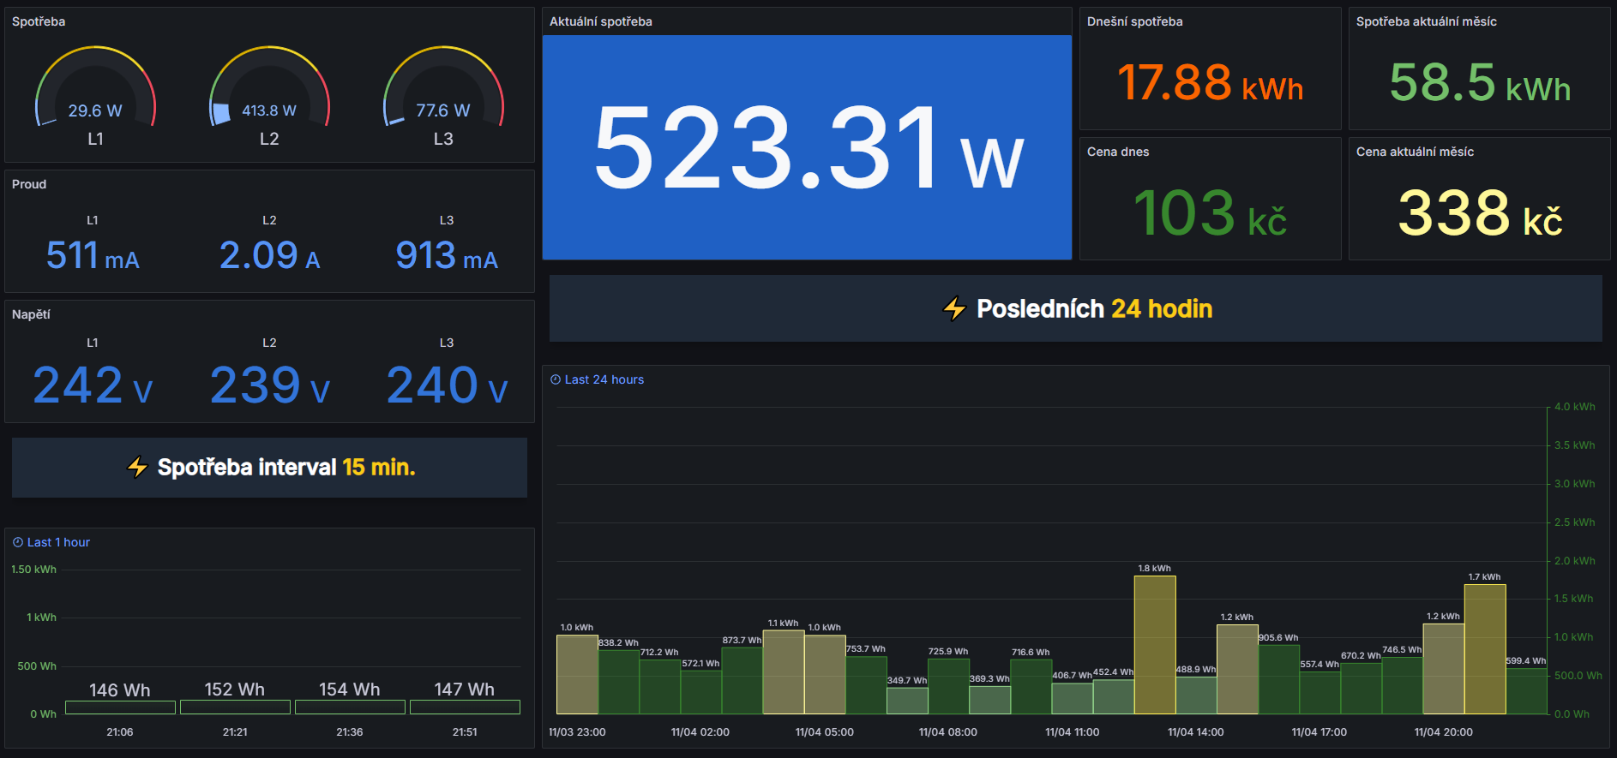Select the tallest 1.8 kWh bar

1155,644
